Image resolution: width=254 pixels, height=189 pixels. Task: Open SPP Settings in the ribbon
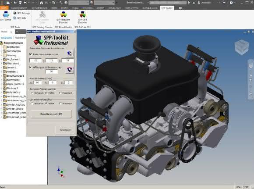click(21, 13)
